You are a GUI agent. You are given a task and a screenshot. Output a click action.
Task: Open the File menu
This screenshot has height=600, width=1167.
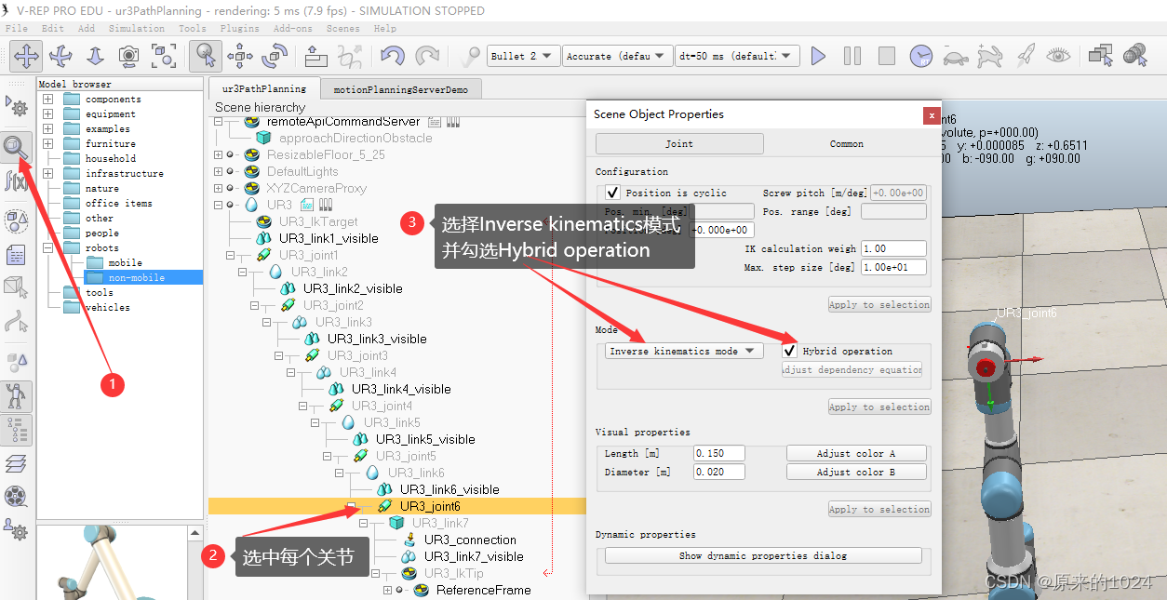tap(16, 29)
